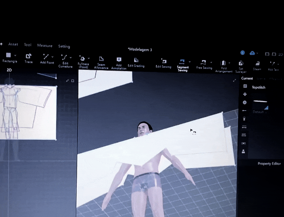Open the Zipper category icon in sidebar
Screen dimensions: 284x217
[x=244, y=119]
